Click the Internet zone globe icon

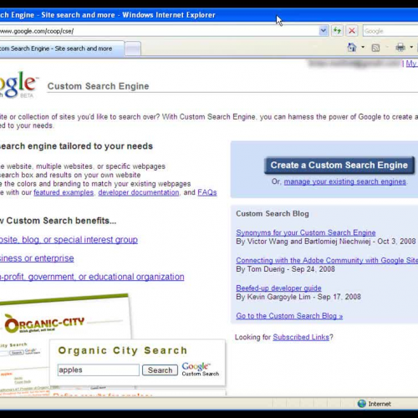click(362, 404)
